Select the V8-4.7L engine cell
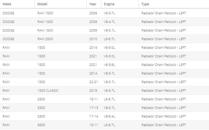Image resolution: width=209 pixels, height=130 pixels. pyautogui.click(x=109, y=22)
